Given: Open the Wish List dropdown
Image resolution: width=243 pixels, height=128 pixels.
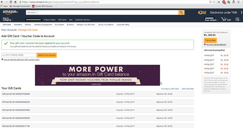Looking at the screenshot, I should click(238, 19).
